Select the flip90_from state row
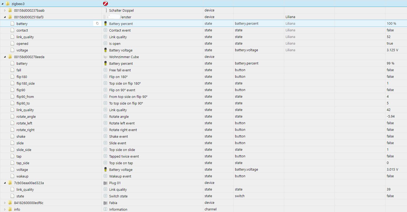The width and height of the screenshot is (407, 212). pos(203,96)
